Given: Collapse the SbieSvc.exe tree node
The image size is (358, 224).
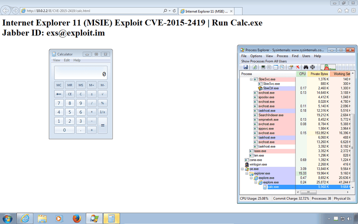Looking at the screenshot, I should (x=251, y=79).
